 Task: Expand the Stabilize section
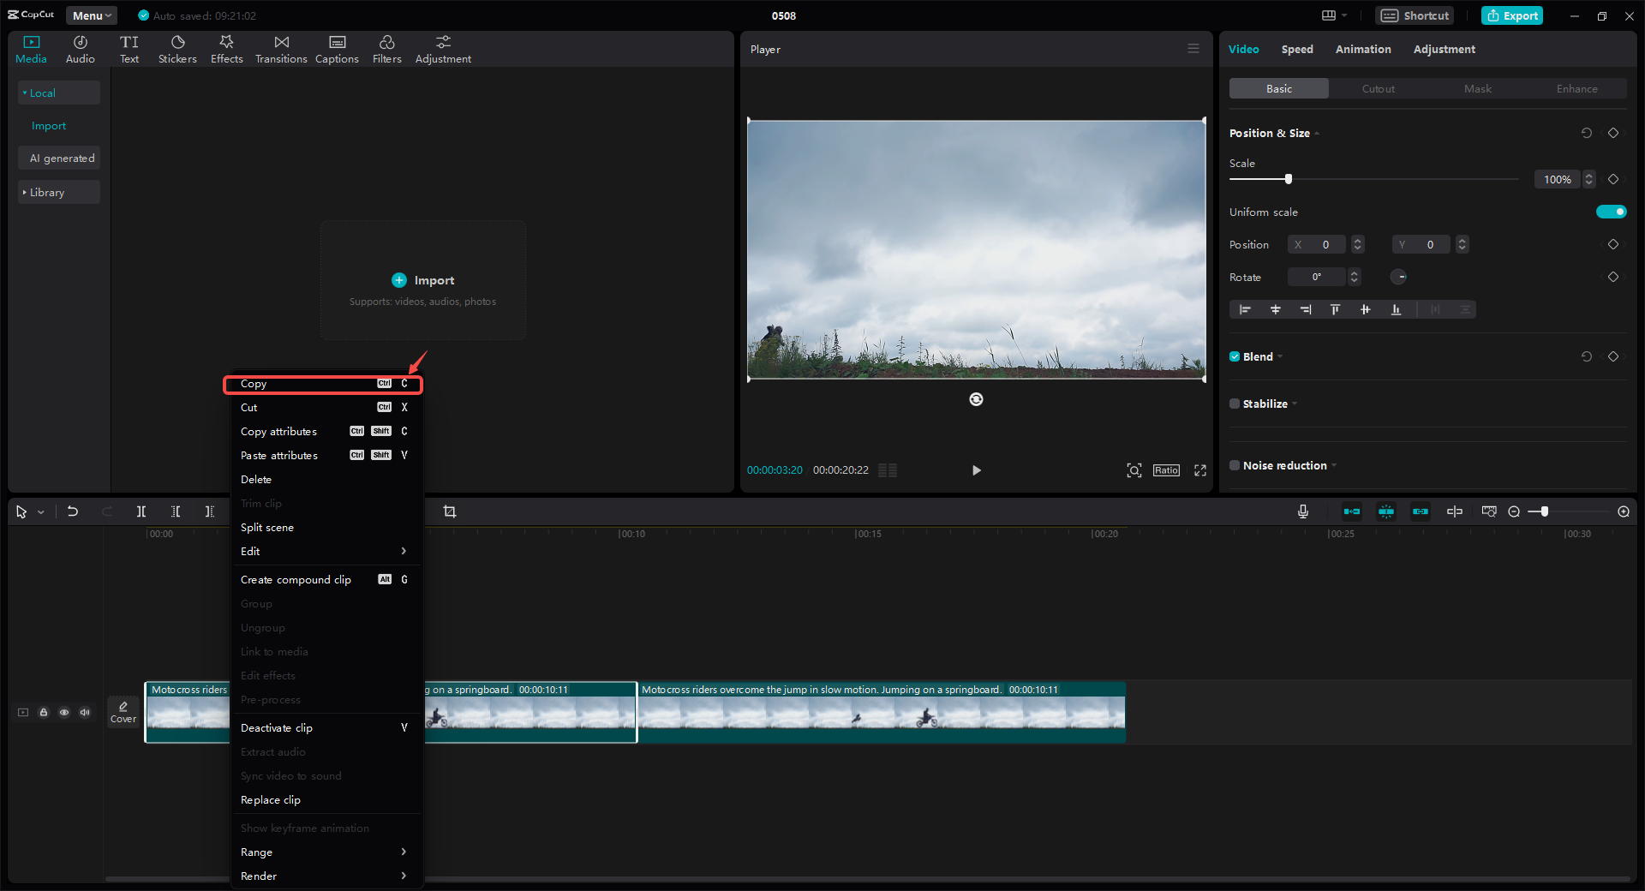pos(1295,404)
